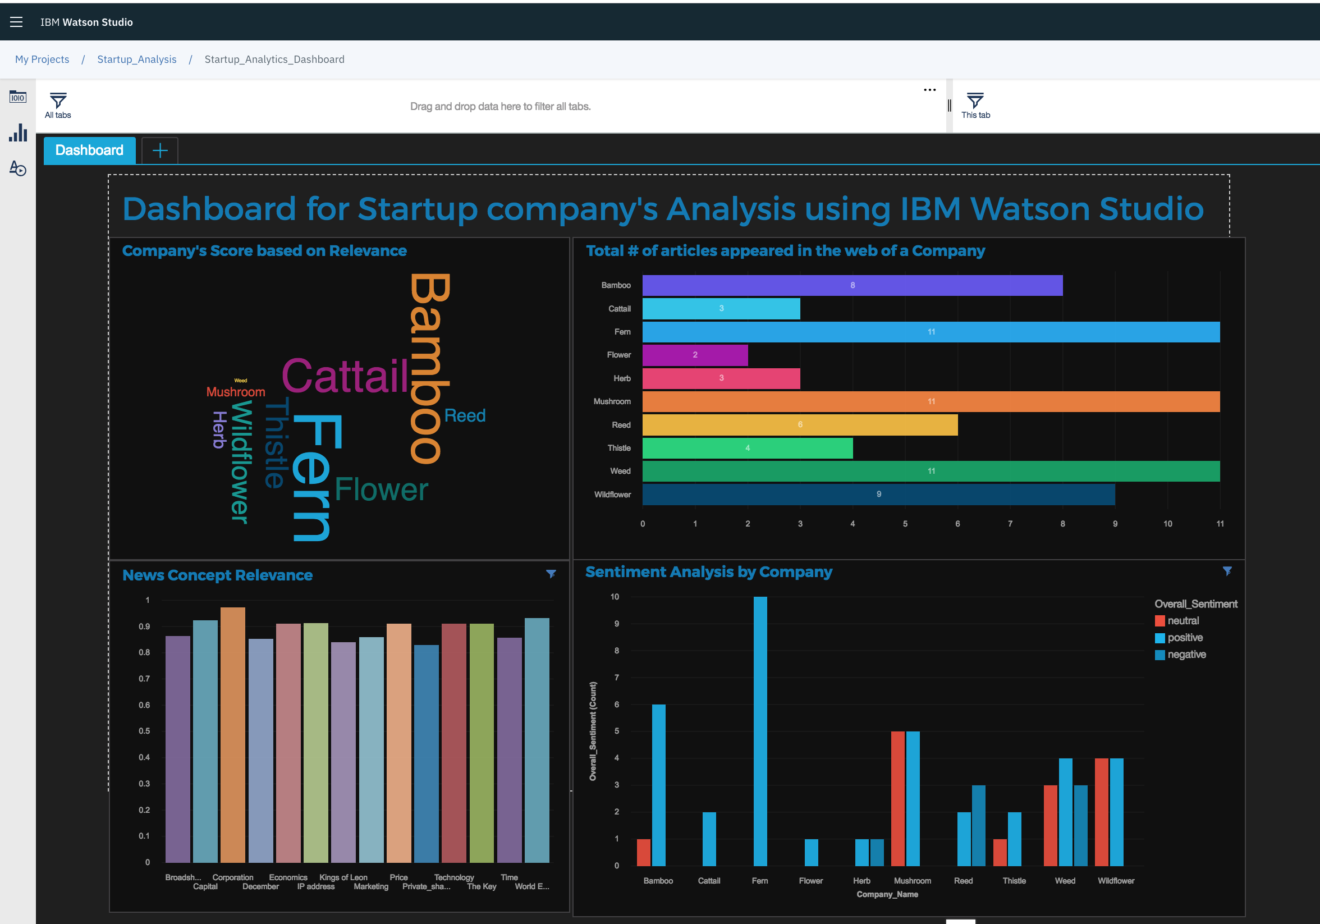Screen dimensions: 1320x924
Task: Select the Fern bar in articles chart
Action: (x=931, y=332)
